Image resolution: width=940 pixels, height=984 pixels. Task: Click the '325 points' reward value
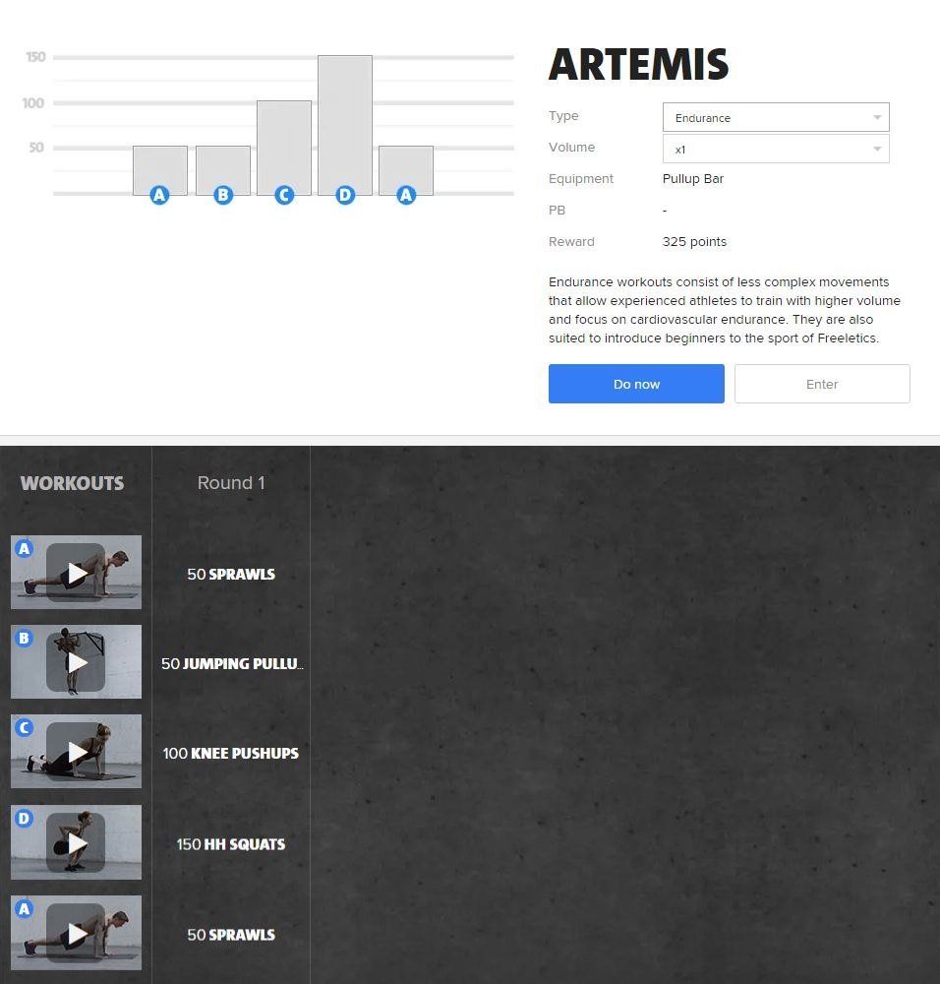pos(694,242)
